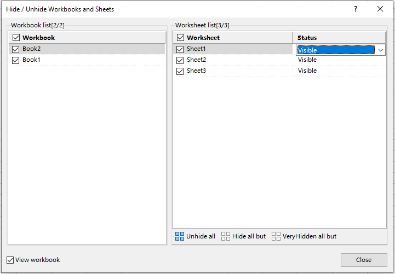Select the Book1 row in workbook list
The image size is (395, 274).
click(x=31, y=60)
